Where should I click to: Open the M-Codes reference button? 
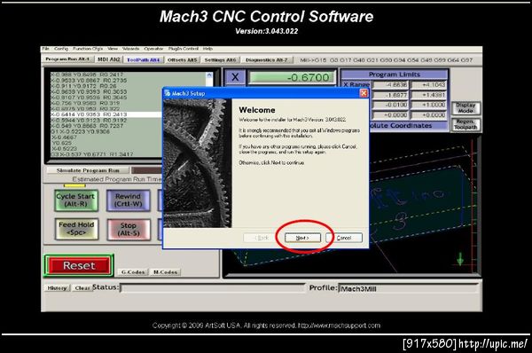tap(165, 272)
